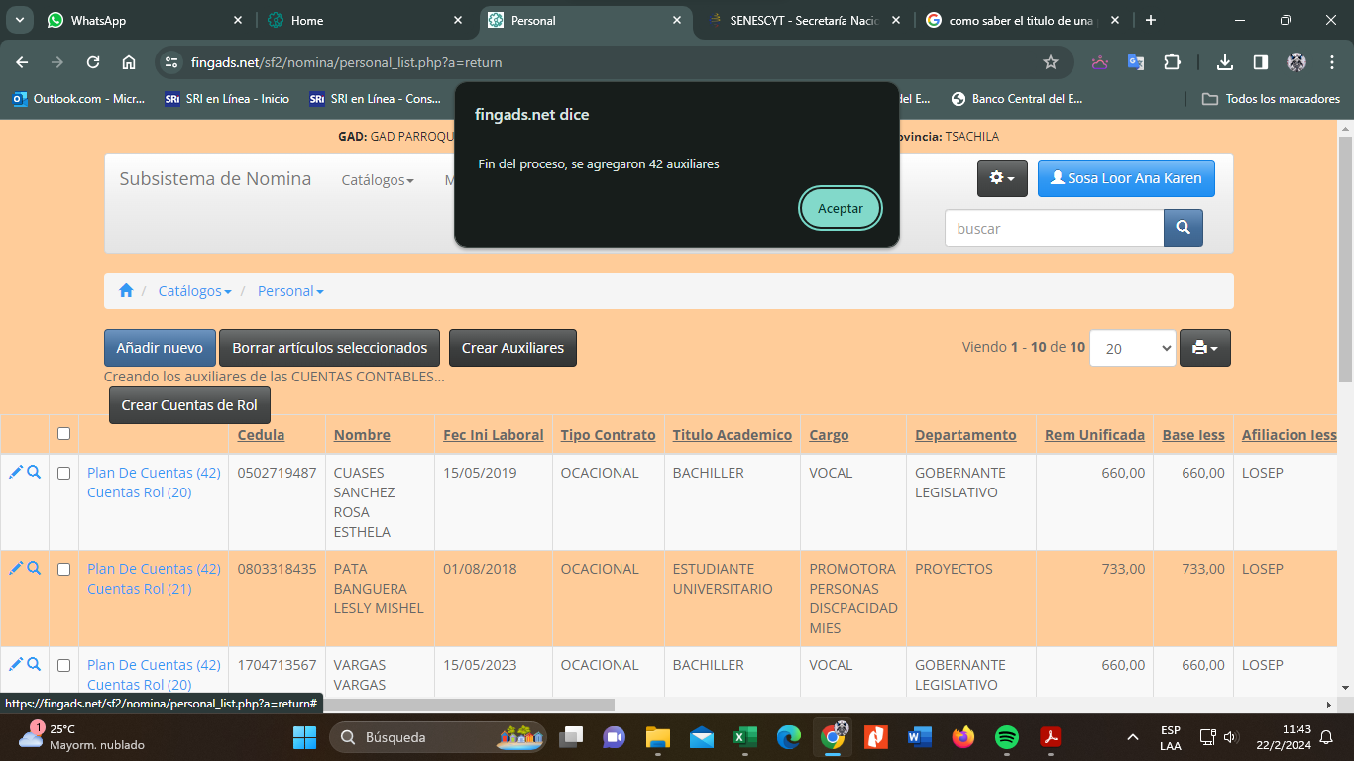Open the gear settings menu button
The height and width of the screenshot is (761, 1354).
pyautogui.click(x=1002, y=178)
